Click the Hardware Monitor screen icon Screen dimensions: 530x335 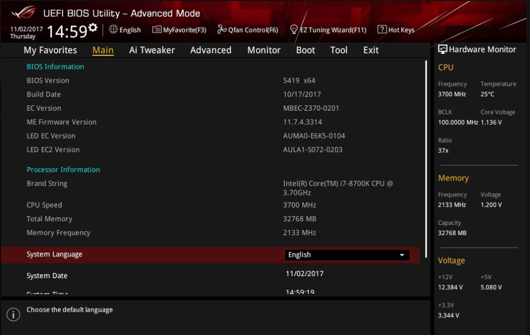click(x=443, y=49)
